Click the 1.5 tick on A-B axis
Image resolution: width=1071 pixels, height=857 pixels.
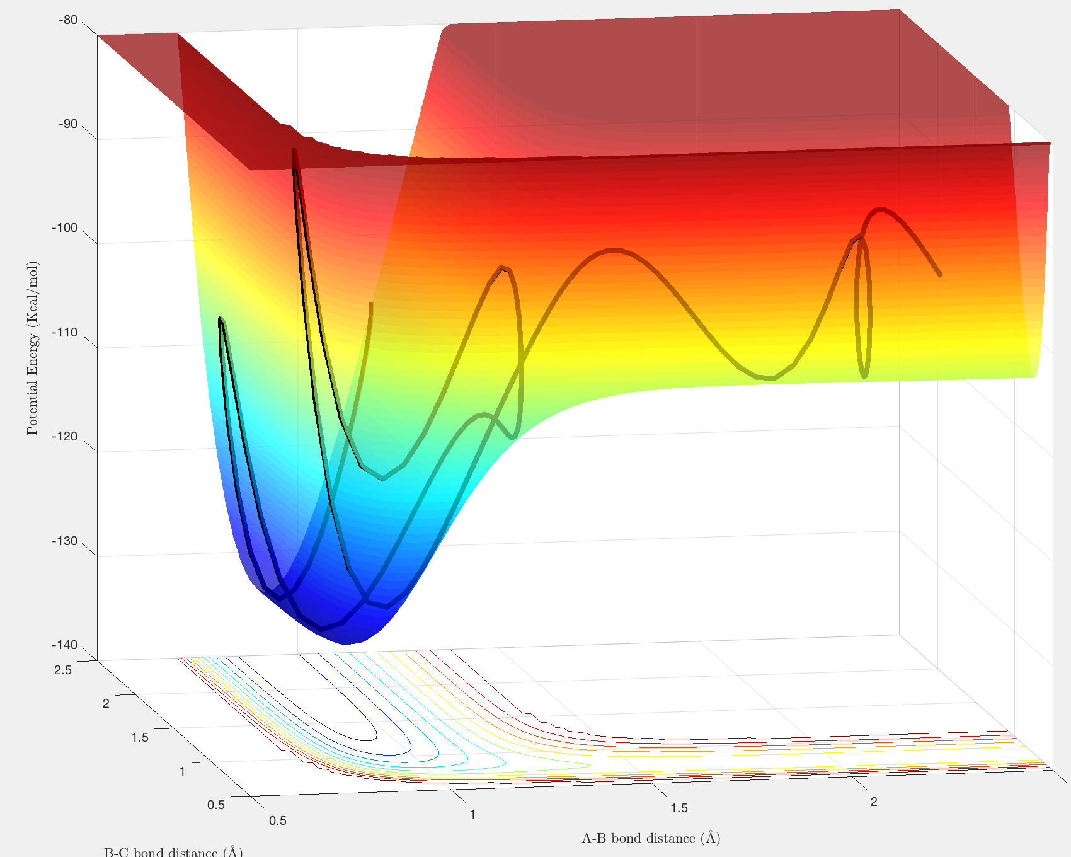click(679, 808)
